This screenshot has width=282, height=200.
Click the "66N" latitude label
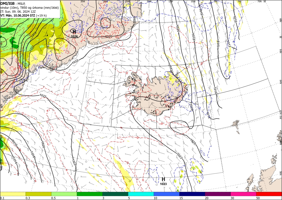(x=280, y=51)
